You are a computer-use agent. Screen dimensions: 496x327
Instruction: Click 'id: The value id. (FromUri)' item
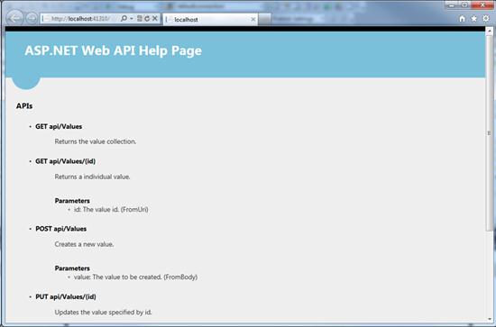point(111,210)
